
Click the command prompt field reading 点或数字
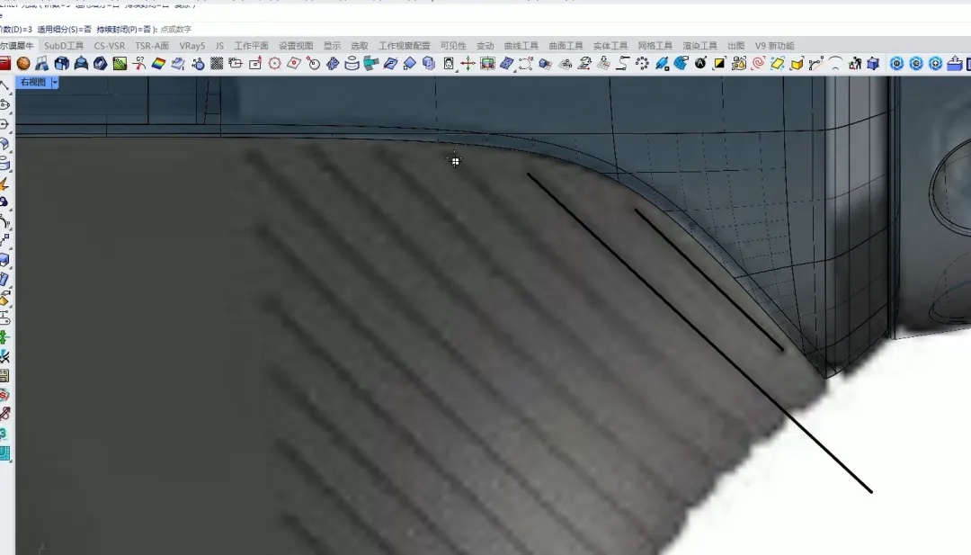click(x=175, y=29)
